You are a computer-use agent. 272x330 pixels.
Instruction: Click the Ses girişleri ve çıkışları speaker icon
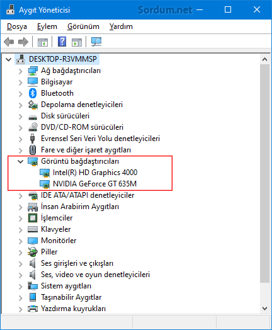pos(32,263)
